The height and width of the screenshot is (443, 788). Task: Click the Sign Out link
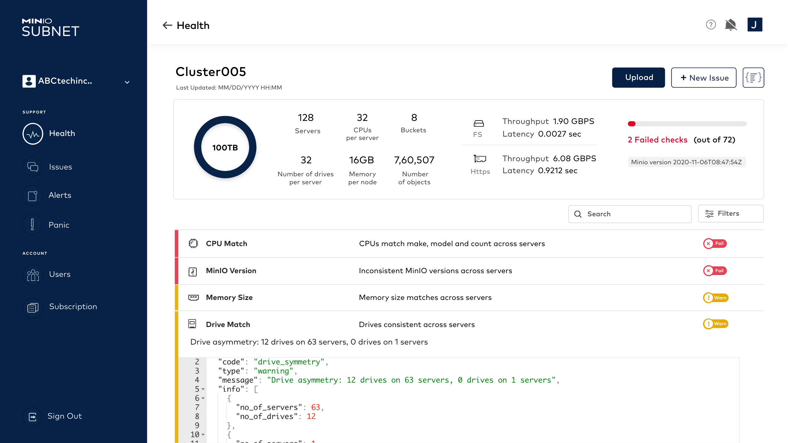tap(65, 416)
